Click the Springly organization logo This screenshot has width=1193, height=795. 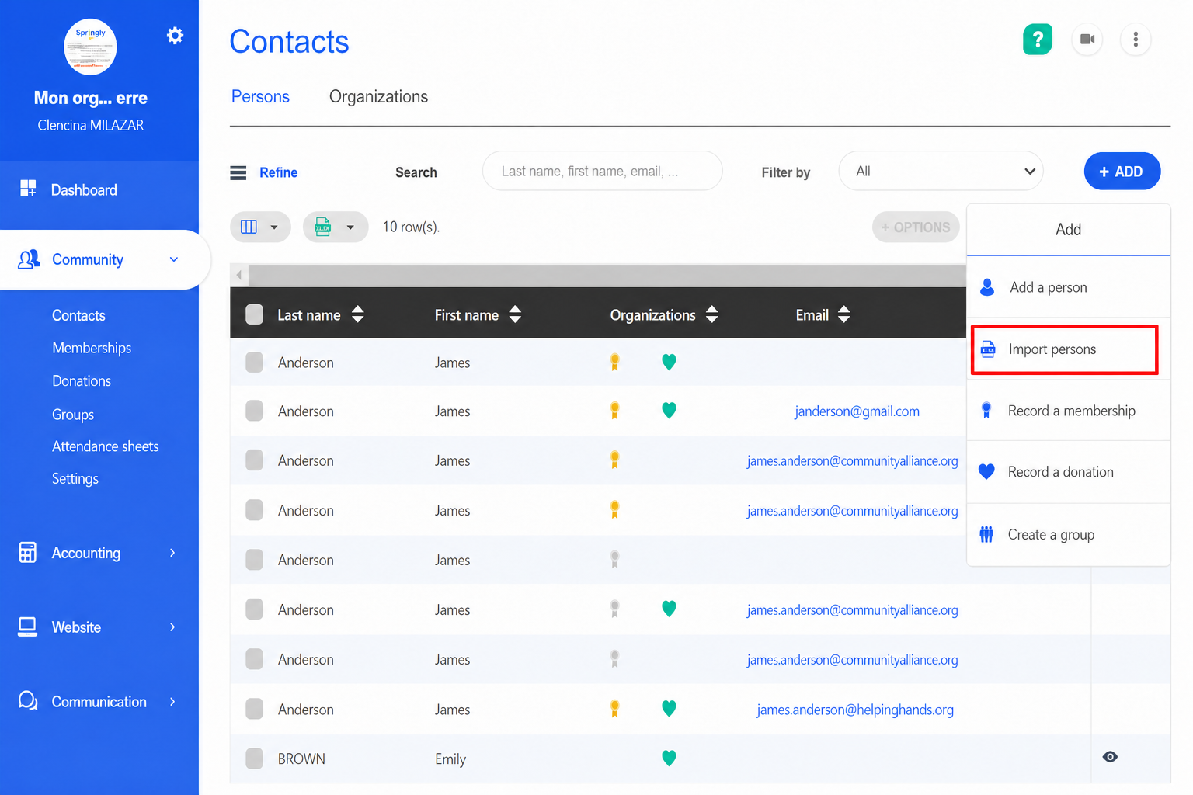click(x=90, y=47)
